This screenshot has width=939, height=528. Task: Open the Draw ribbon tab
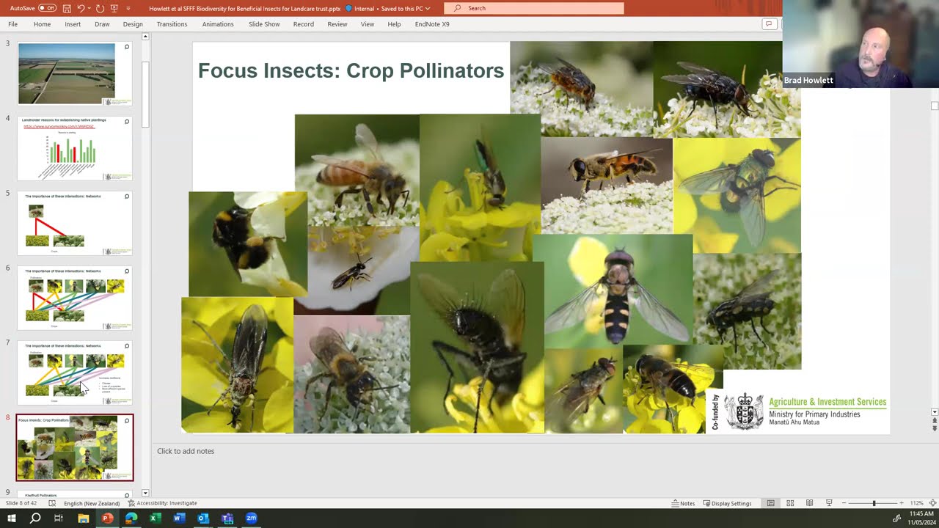click(x=102, y=24)
